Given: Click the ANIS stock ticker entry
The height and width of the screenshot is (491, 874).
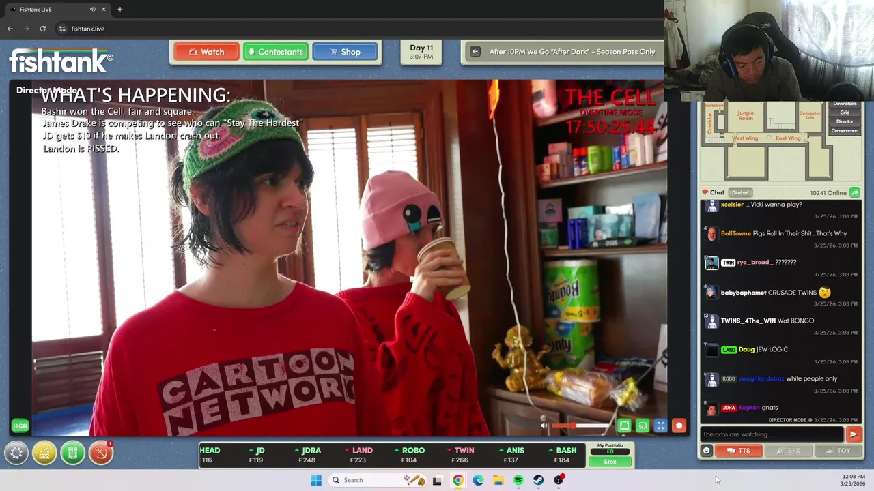Looking at the screenshot, I should pos(511,455).
